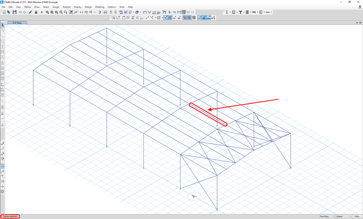Viewport: 363px width, 219px height.
Task: Activate the Pan tool
Action: click(71, 12)
